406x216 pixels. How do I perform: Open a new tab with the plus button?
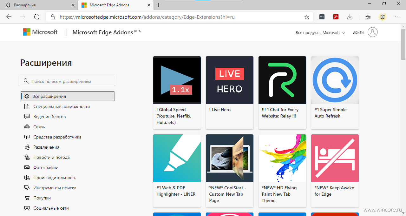click(159, 5)
